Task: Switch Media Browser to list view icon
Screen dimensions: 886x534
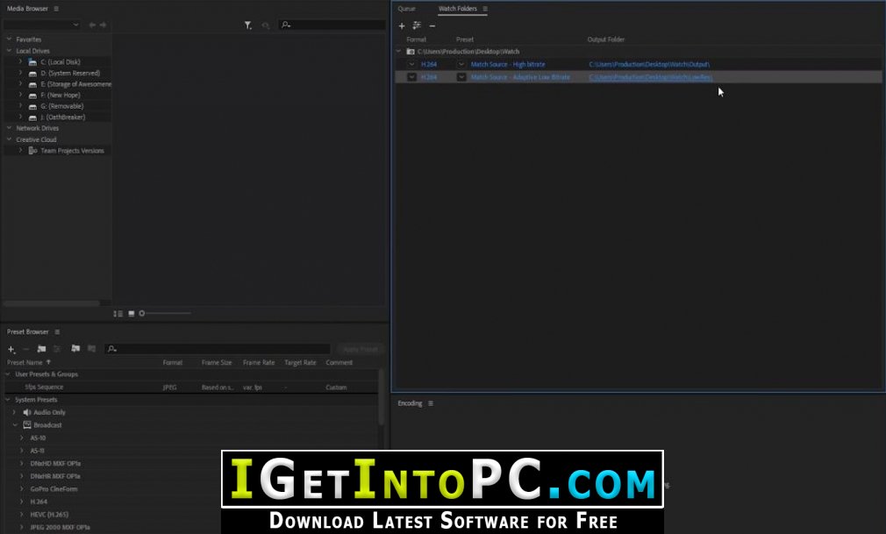Action: (x=118, y=314)
